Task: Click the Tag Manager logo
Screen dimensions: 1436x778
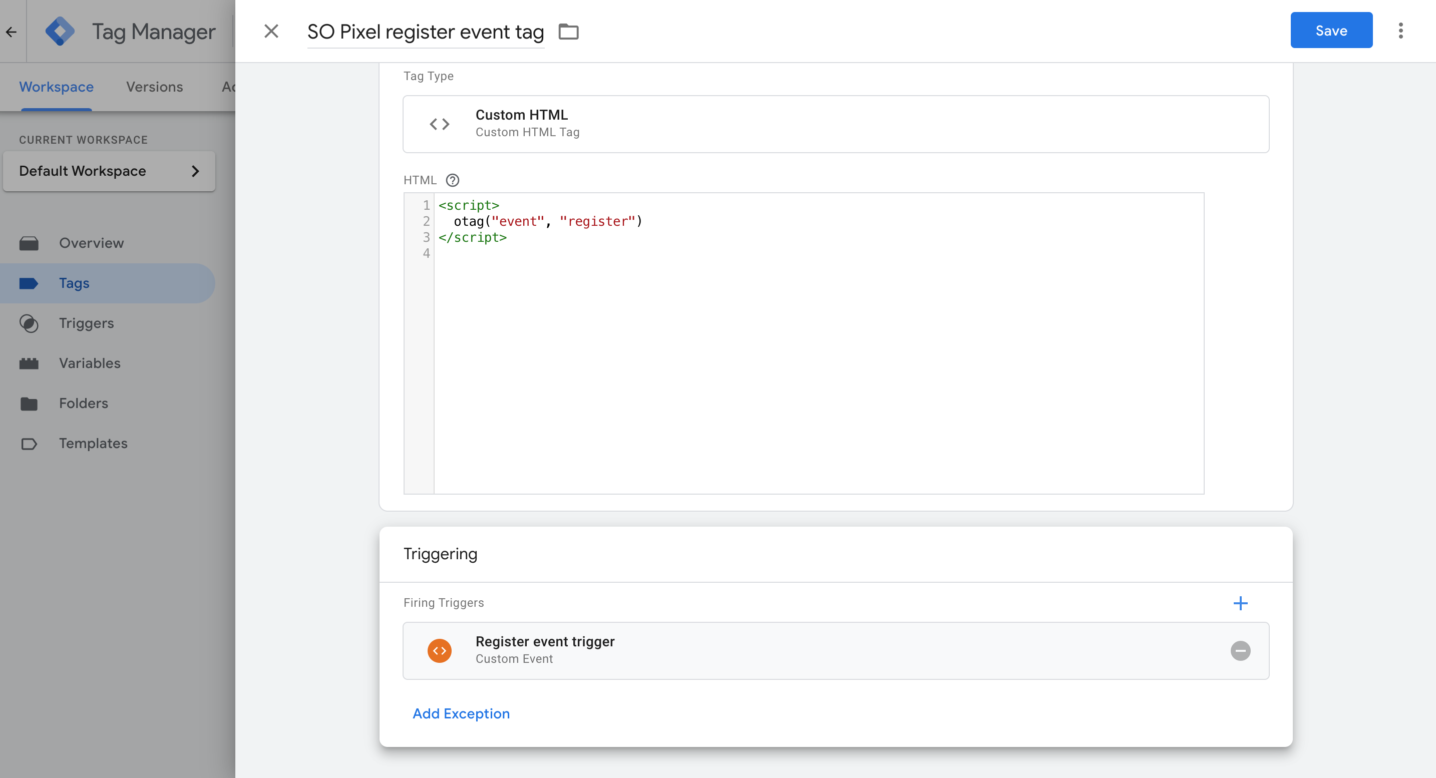Action: [60, 31]
